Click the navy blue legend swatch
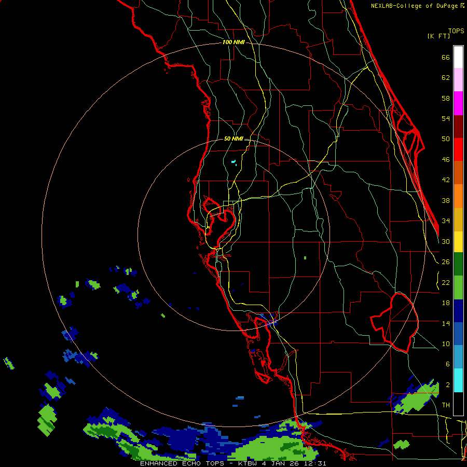This screenshot has width=467, height=467. click(x=458, y=311)
